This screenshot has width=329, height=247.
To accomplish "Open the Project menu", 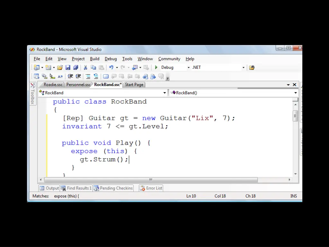I will point(78,59).
